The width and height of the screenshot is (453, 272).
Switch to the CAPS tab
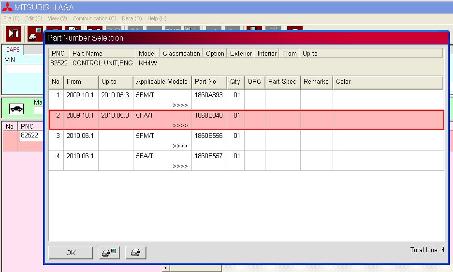(13, 49)
